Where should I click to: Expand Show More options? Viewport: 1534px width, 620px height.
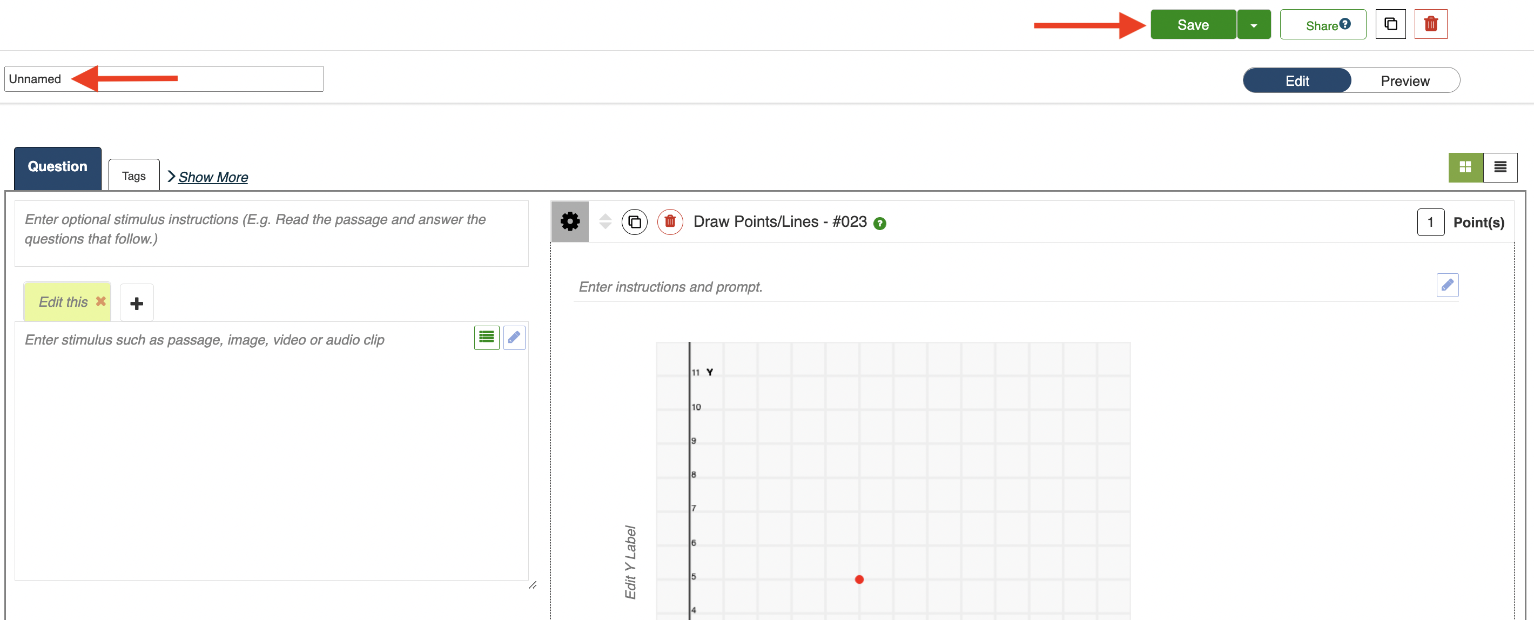(x=213, y=177)
